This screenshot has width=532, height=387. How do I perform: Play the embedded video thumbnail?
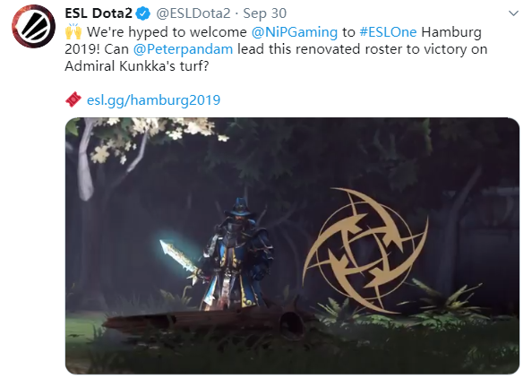(292, 245)
